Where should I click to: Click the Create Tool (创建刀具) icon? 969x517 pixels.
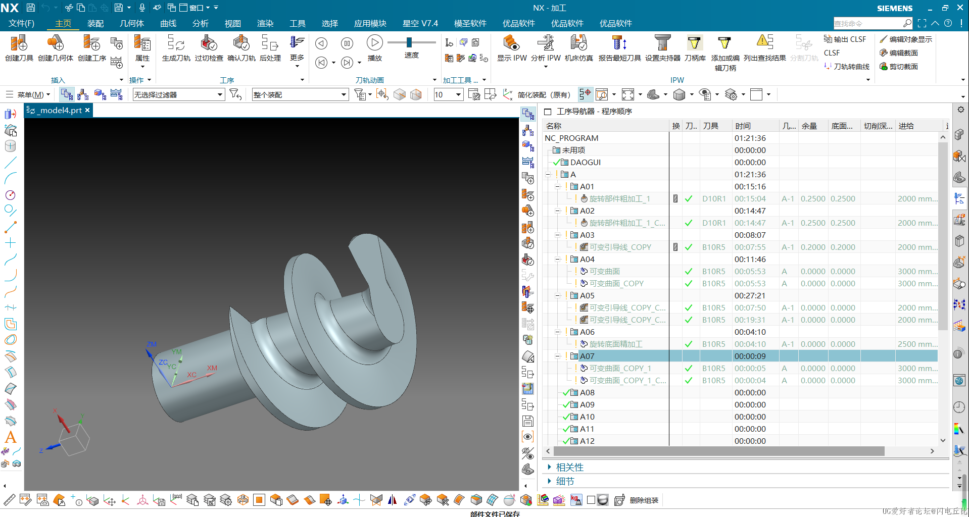[x=19, y=48]
